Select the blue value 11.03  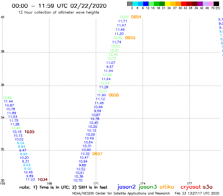(x=30, y=179)
